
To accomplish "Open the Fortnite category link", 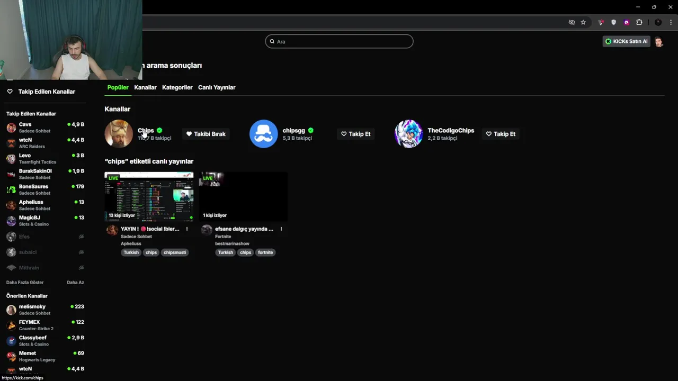I will (223, 237).
